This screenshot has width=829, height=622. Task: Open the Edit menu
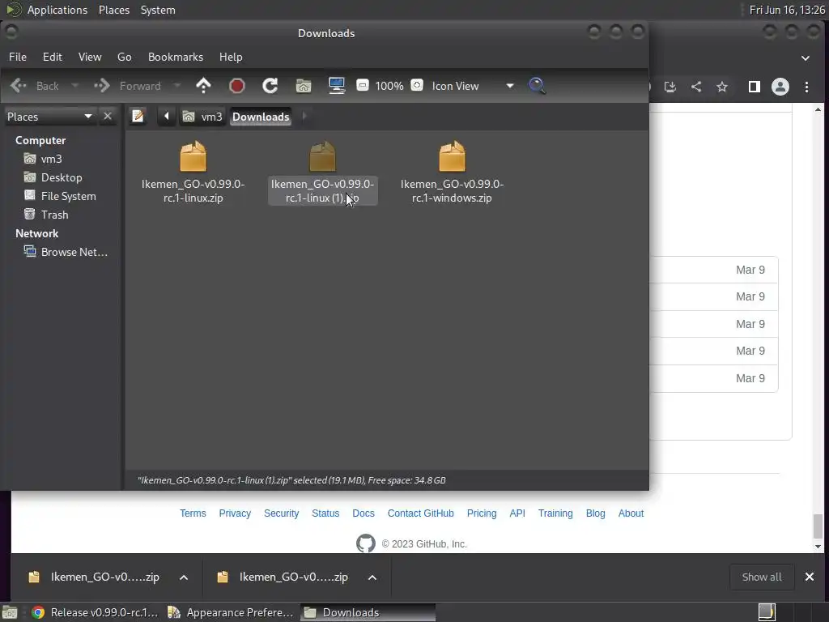click(53, 57)
